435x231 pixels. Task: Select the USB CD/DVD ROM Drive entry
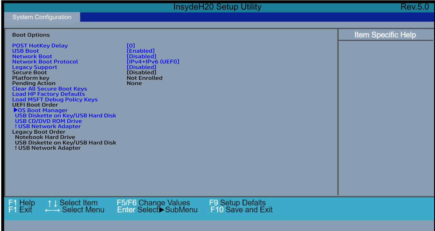tap(48, 121)
